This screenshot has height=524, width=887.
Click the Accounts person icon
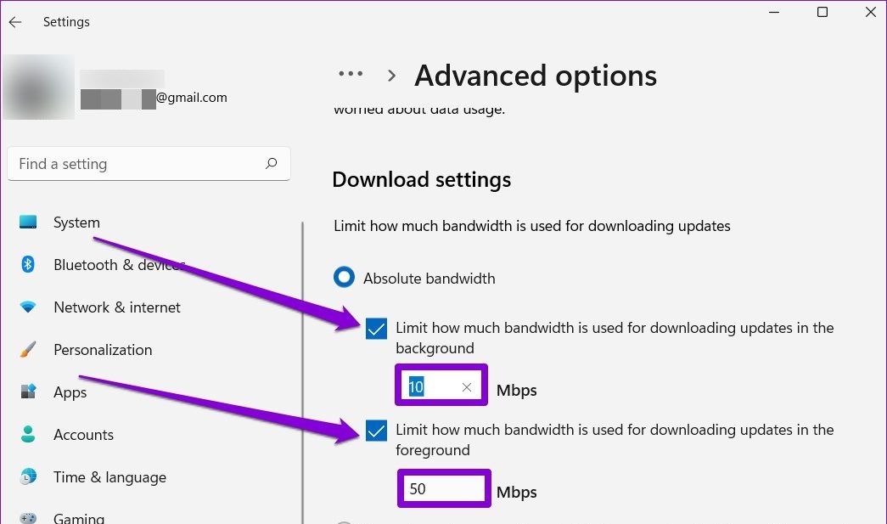pyautogui.click(x=28, y=434)
